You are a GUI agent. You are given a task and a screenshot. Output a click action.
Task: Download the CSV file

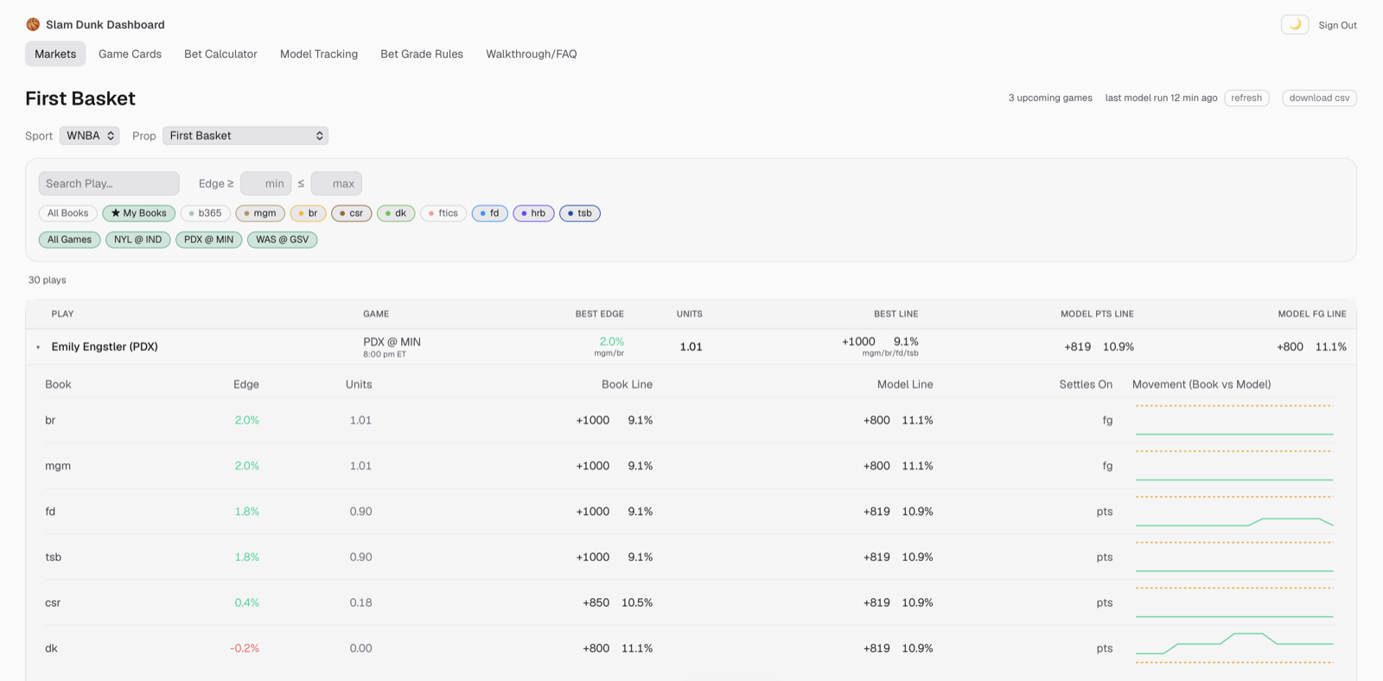[x=1319, y=98]
